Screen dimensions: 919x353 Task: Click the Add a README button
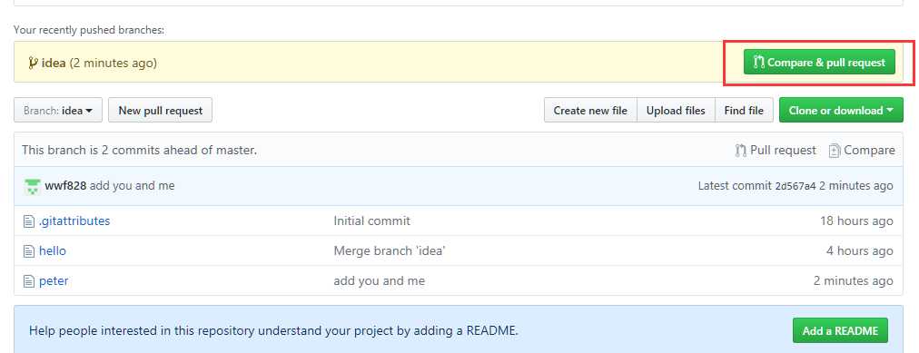(x=840, y=330)
